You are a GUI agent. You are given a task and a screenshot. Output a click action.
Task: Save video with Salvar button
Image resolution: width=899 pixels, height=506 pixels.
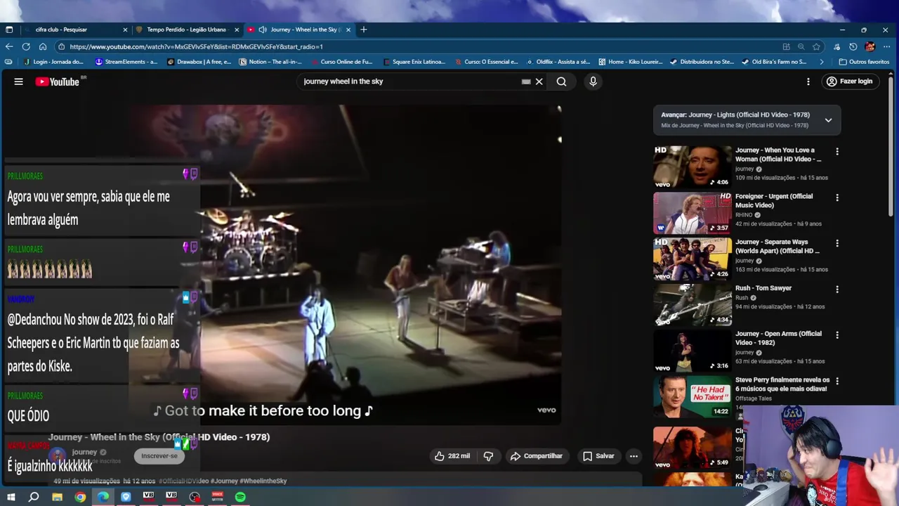pos(598,456)
